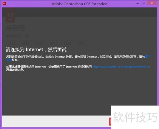
Task: Click the last dimmed serial number field
Action: click(81, 43)
